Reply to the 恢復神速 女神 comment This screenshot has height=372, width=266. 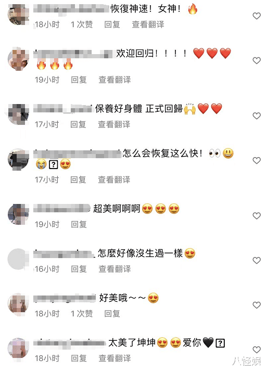tap(112, 24)
